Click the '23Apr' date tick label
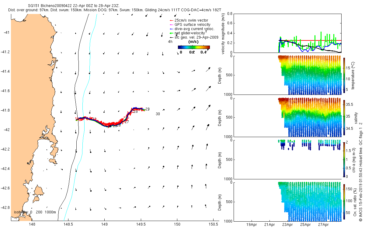The height and width of the screenshot is (228, 365). click(288, 225)
